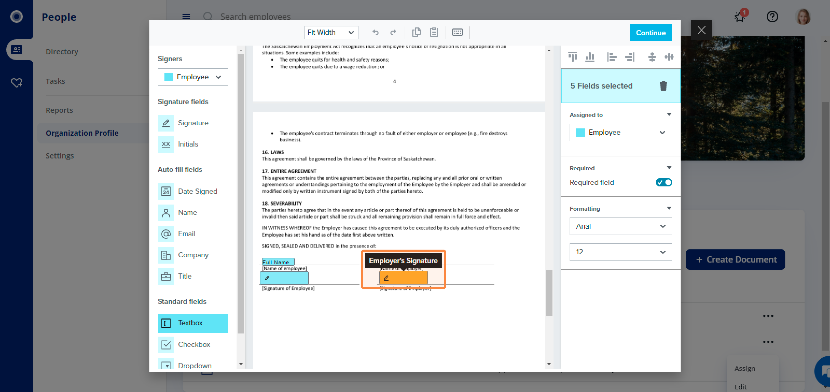
Task: Open the Arial font dropdown
Action: click(x=620, y=226)
